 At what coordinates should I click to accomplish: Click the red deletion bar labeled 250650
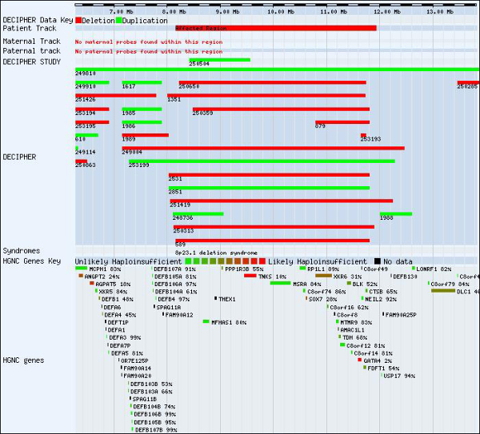[x=272, y=82]
